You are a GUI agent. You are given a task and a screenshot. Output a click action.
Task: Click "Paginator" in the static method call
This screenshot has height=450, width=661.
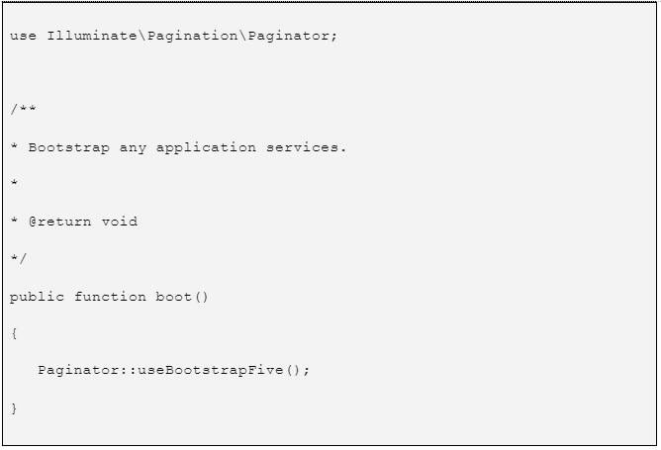pos(78,370)
